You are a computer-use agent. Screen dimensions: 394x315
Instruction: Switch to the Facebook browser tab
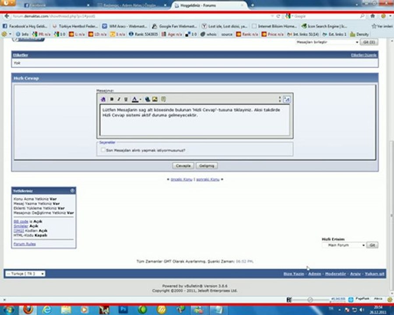(x=56, y=5)
